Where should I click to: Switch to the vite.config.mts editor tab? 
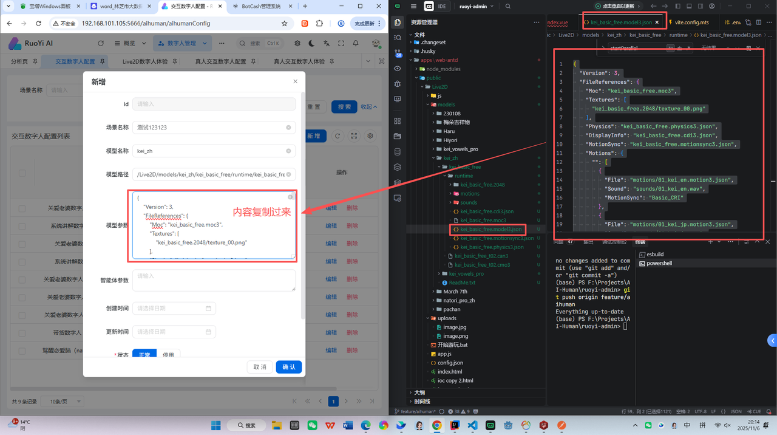(x=691, y=22)
